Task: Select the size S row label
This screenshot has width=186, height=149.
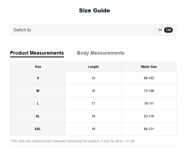Action: coord(38,78)
